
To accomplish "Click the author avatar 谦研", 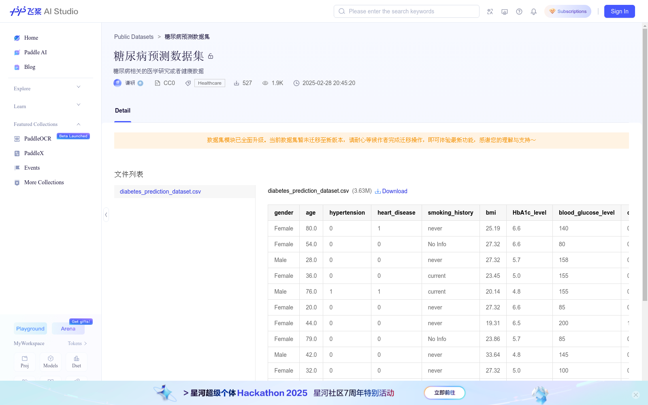I will pos(117,83).
